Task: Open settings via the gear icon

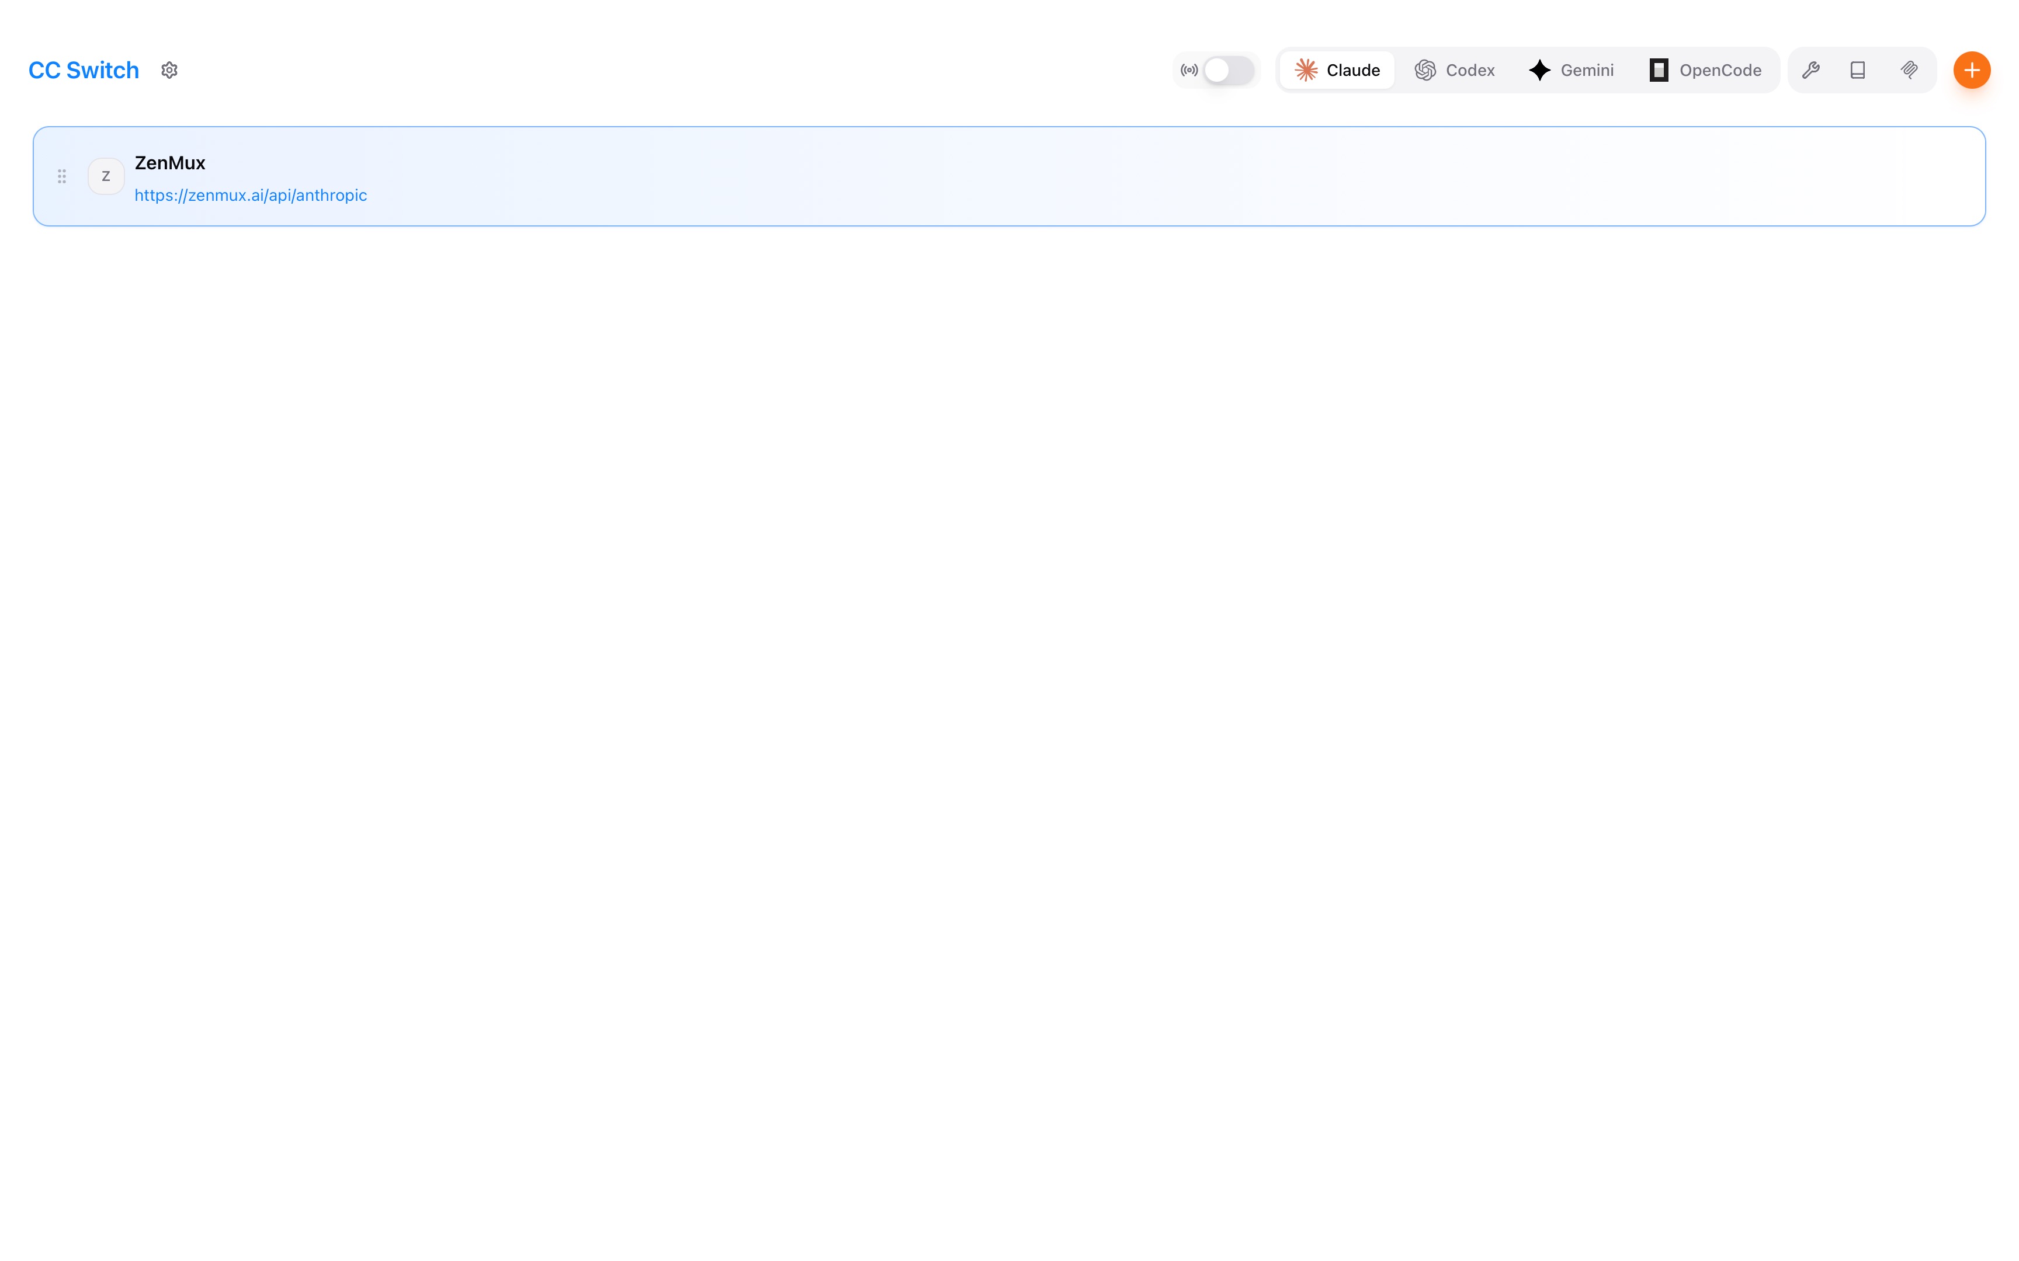Action: [x=169, y=70]
